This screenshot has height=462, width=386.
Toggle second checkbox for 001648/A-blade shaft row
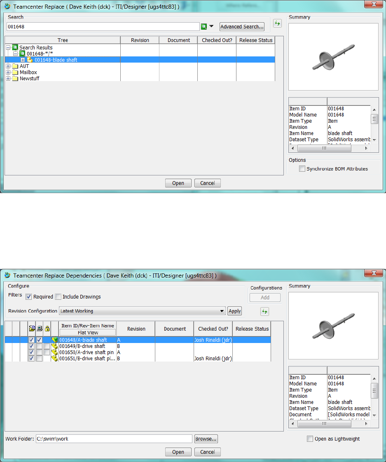point(39,340)
